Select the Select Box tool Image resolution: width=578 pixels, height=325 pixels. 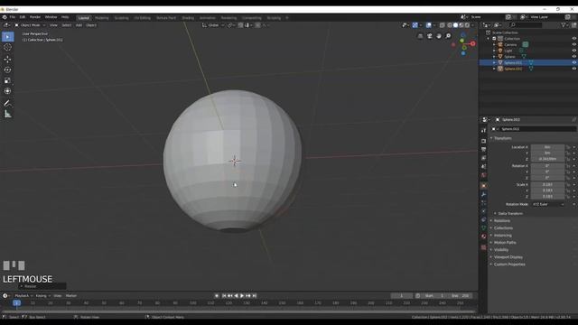click(8, 36)
